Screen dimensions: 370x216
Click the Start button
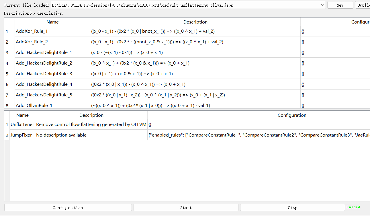(x=186, y=207)
